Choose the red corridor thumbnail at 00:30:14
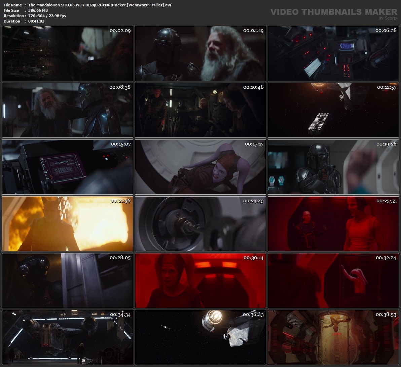The height and width of the screenshot is (367, 401). [x=200, y=281]
